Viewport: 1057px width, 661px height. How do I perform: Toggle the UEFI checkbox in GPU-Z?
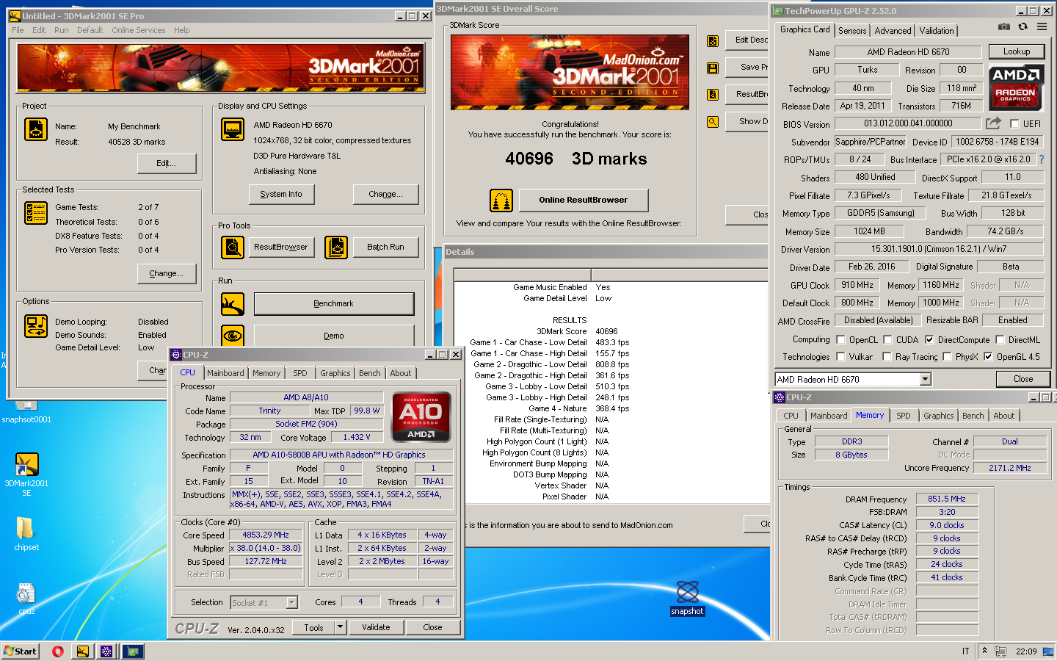pos(1014,124)
